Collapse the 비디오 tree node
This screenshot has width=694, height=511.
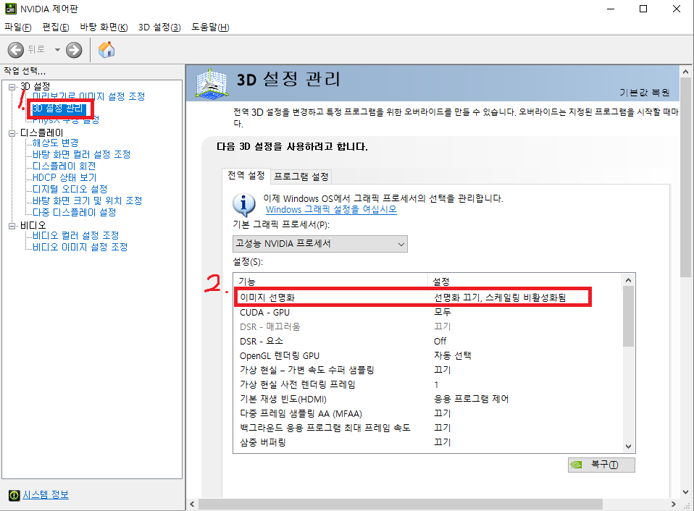point(12,226)
